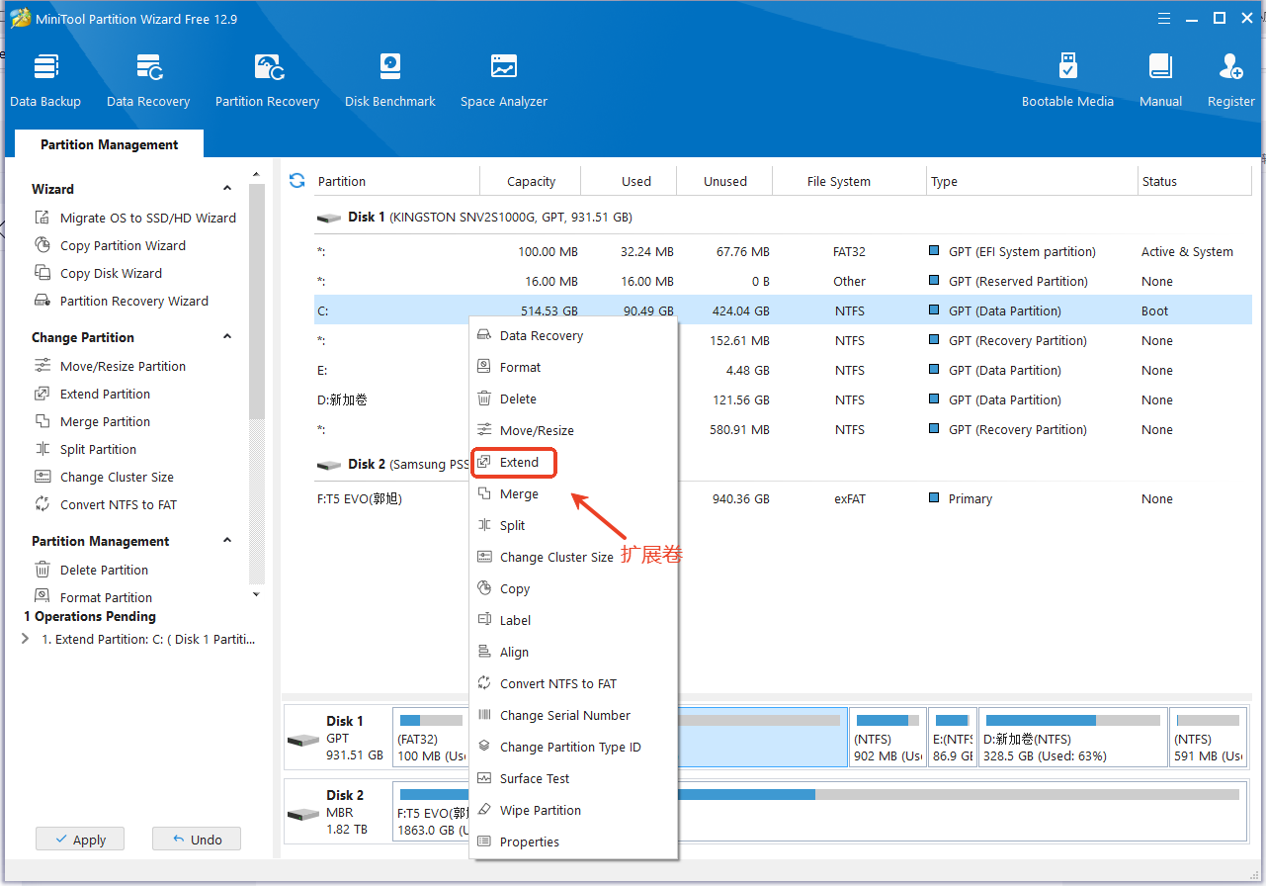Click the Disk 1 KINGSTON header row
This screenshot has width=1266, height=886.
coord(783,217)
